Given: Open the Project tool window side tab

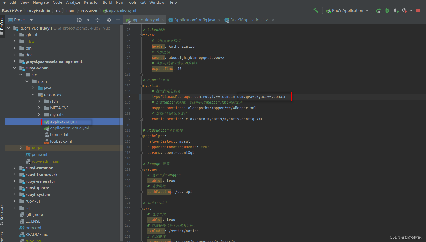Looking at the screenshot, I should tap(2, 26).
